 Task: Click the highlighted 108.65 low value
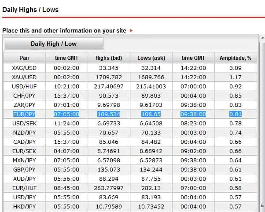151,114
